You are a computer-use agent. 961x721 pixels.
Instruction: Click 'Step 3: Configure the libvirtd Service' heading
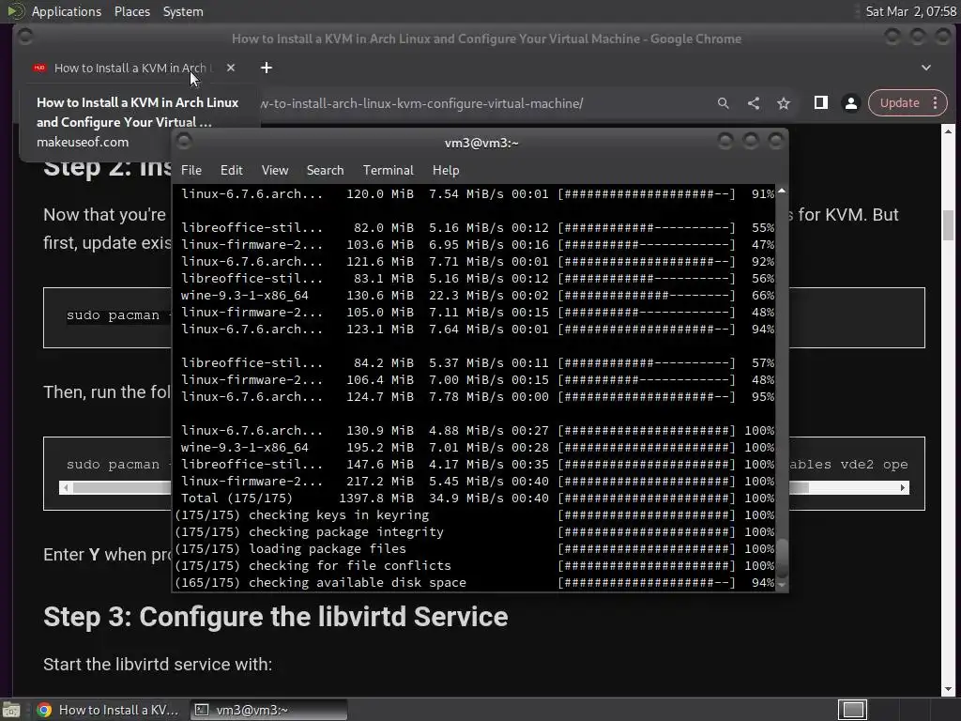pos(275,617)
